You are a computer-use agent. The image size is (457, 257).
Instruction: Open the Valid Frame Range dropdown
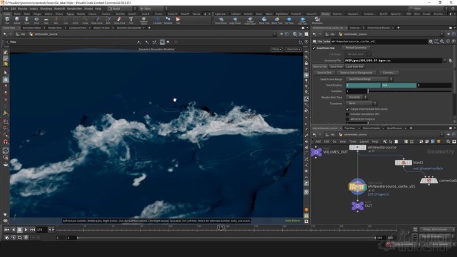[369, 79]
